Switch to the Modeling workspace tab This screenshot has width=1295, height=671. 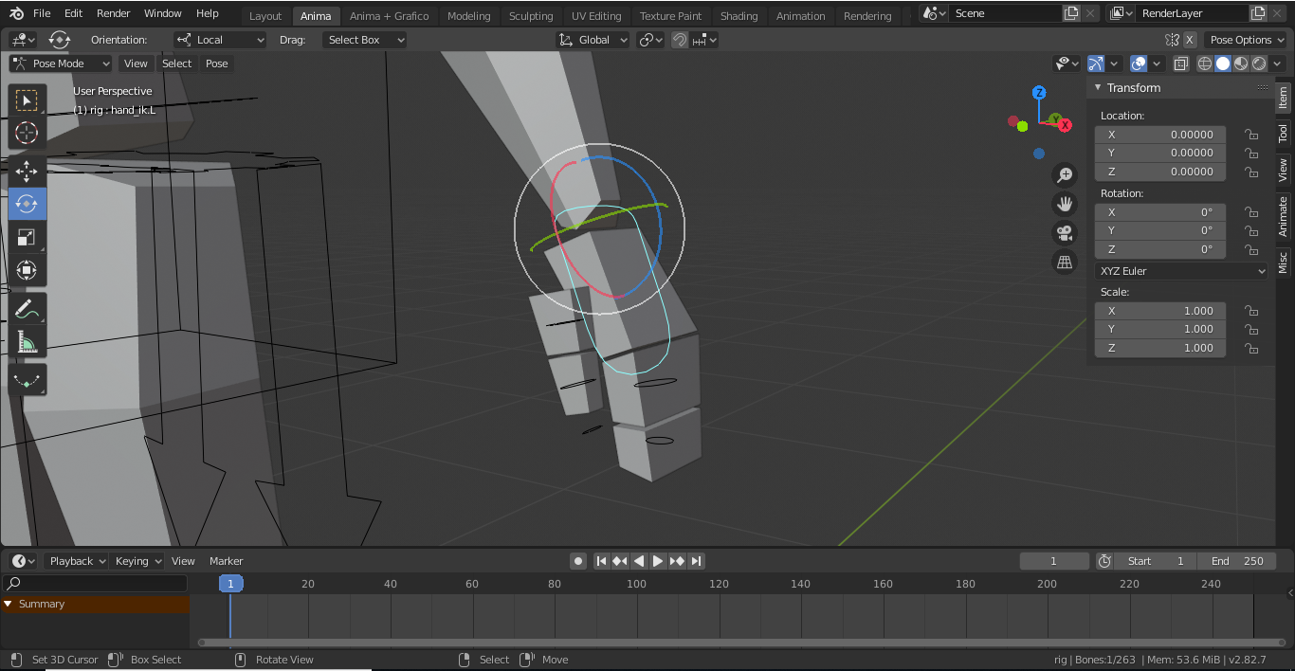(x=469, y=15)
